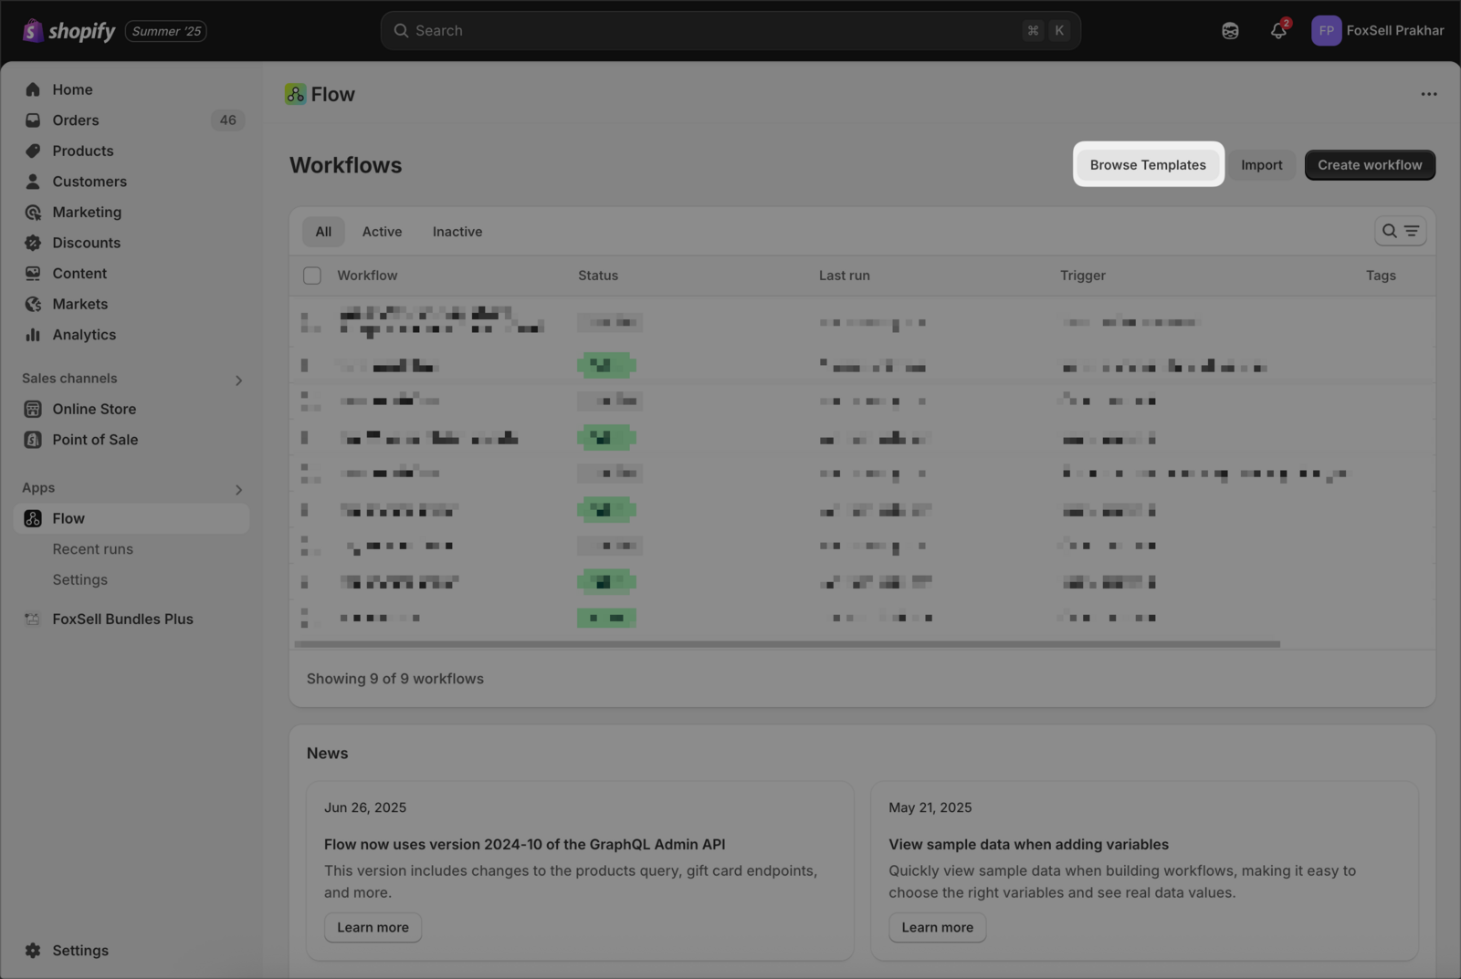Open the notifications bell
The image size is (1461, 979).
click(x=1277, y=30)
